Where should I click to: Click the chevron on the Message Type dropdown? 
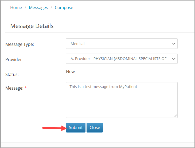(x=174, y=44)
